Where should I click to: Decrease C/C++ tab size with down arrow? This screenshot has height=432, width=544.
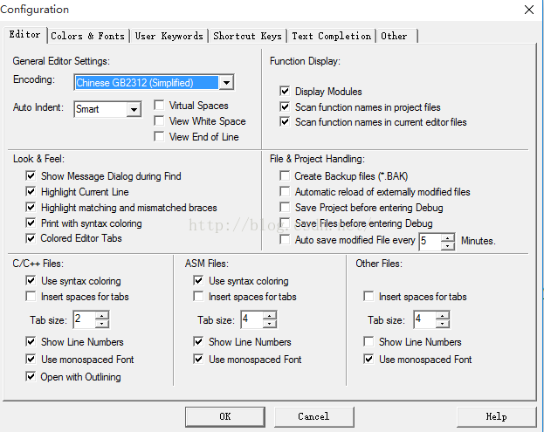102,324
